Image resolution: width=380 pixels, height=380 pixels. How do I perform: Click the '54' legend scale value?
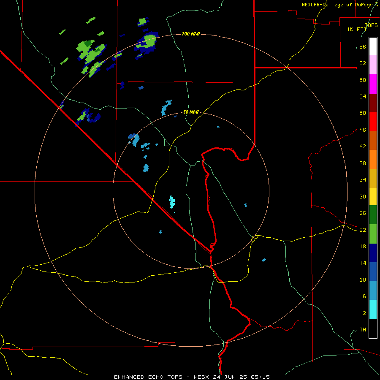363,96
